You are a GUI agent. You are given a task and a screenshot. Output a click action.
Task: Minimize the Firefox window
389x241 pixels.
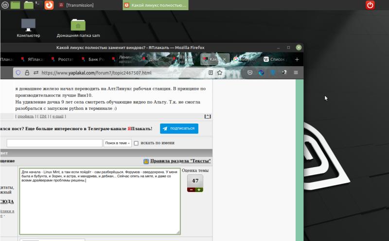(x=278, y=48)
